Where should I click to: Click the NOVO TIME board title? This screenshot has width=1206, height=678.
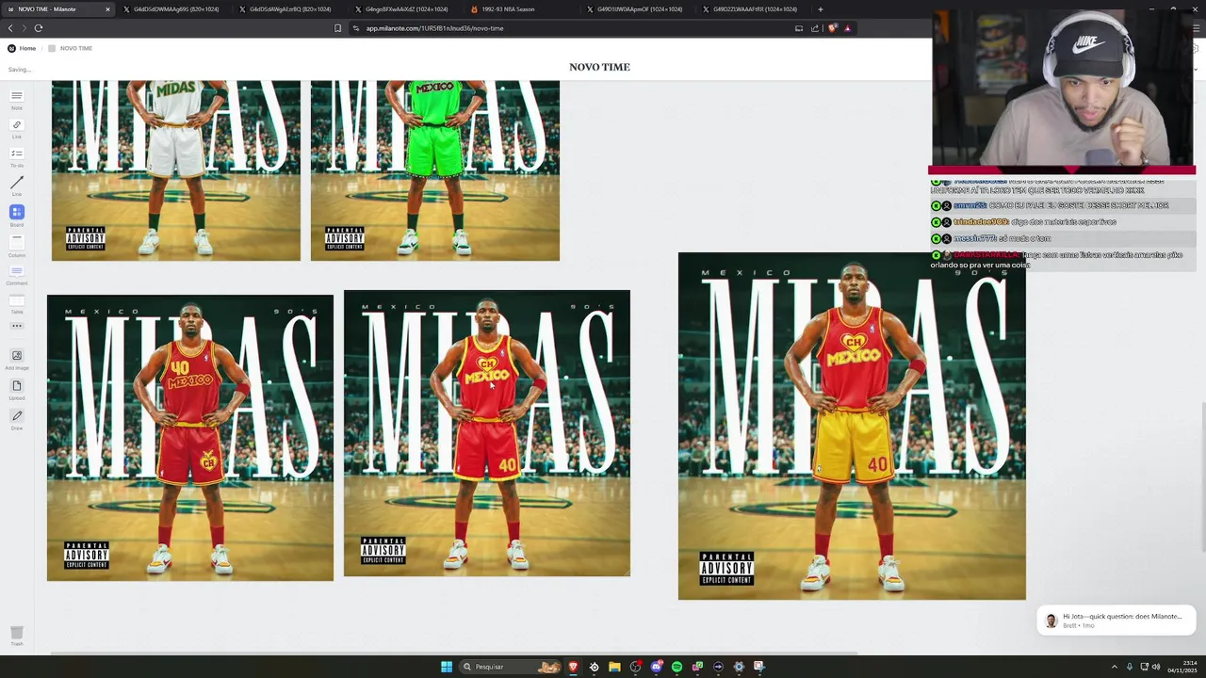pos(599,67)
